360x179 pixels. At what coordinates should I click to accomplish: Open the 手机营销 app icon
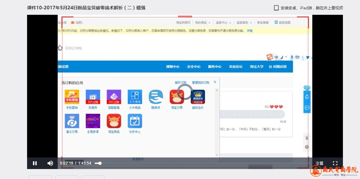[x=72, y=97]
